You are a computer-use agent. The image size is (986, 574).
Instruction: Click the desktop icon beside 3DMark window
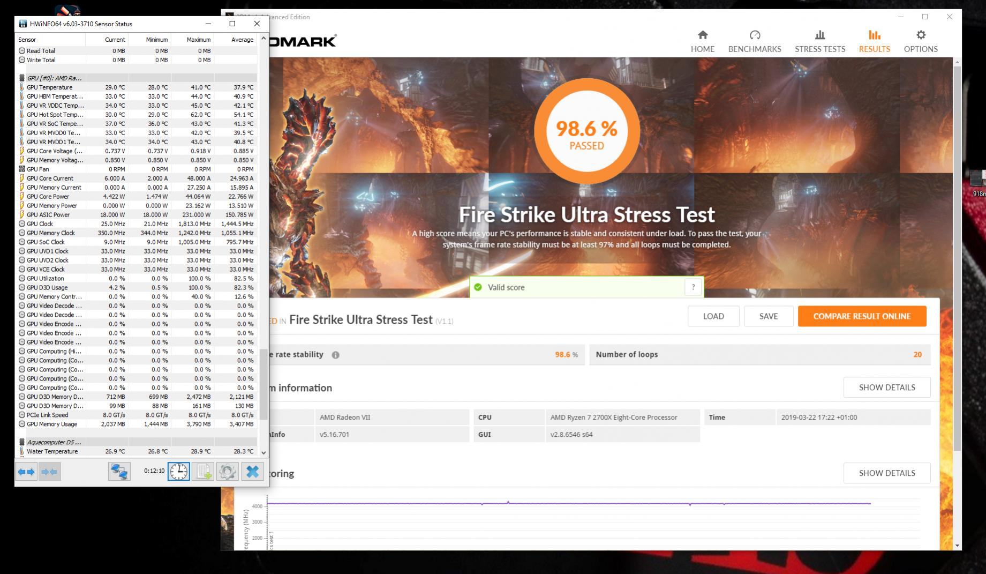978,183
